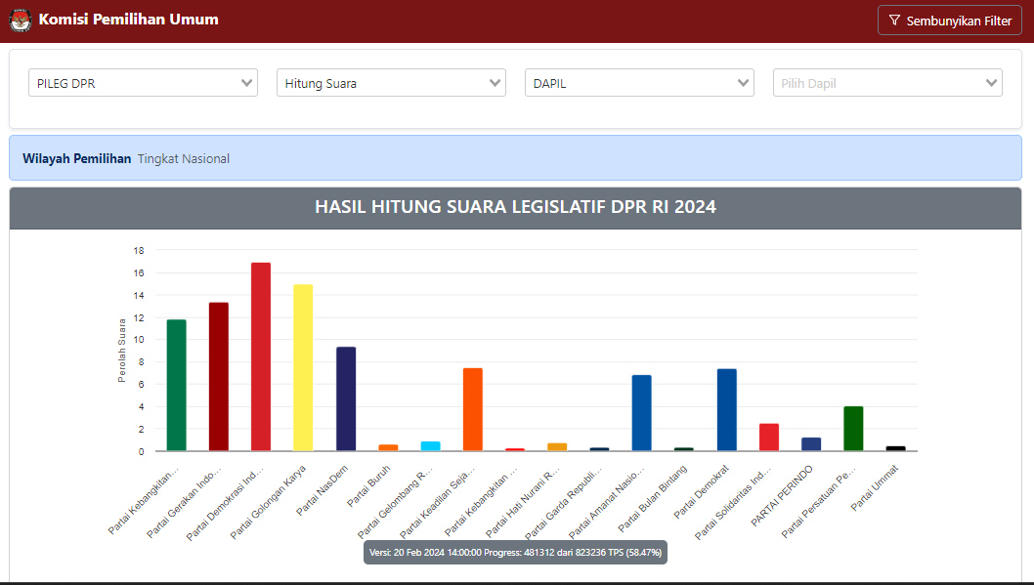Click the Komisi Pemilihan Umum title
1034x585 pixels.
(129, 20)
